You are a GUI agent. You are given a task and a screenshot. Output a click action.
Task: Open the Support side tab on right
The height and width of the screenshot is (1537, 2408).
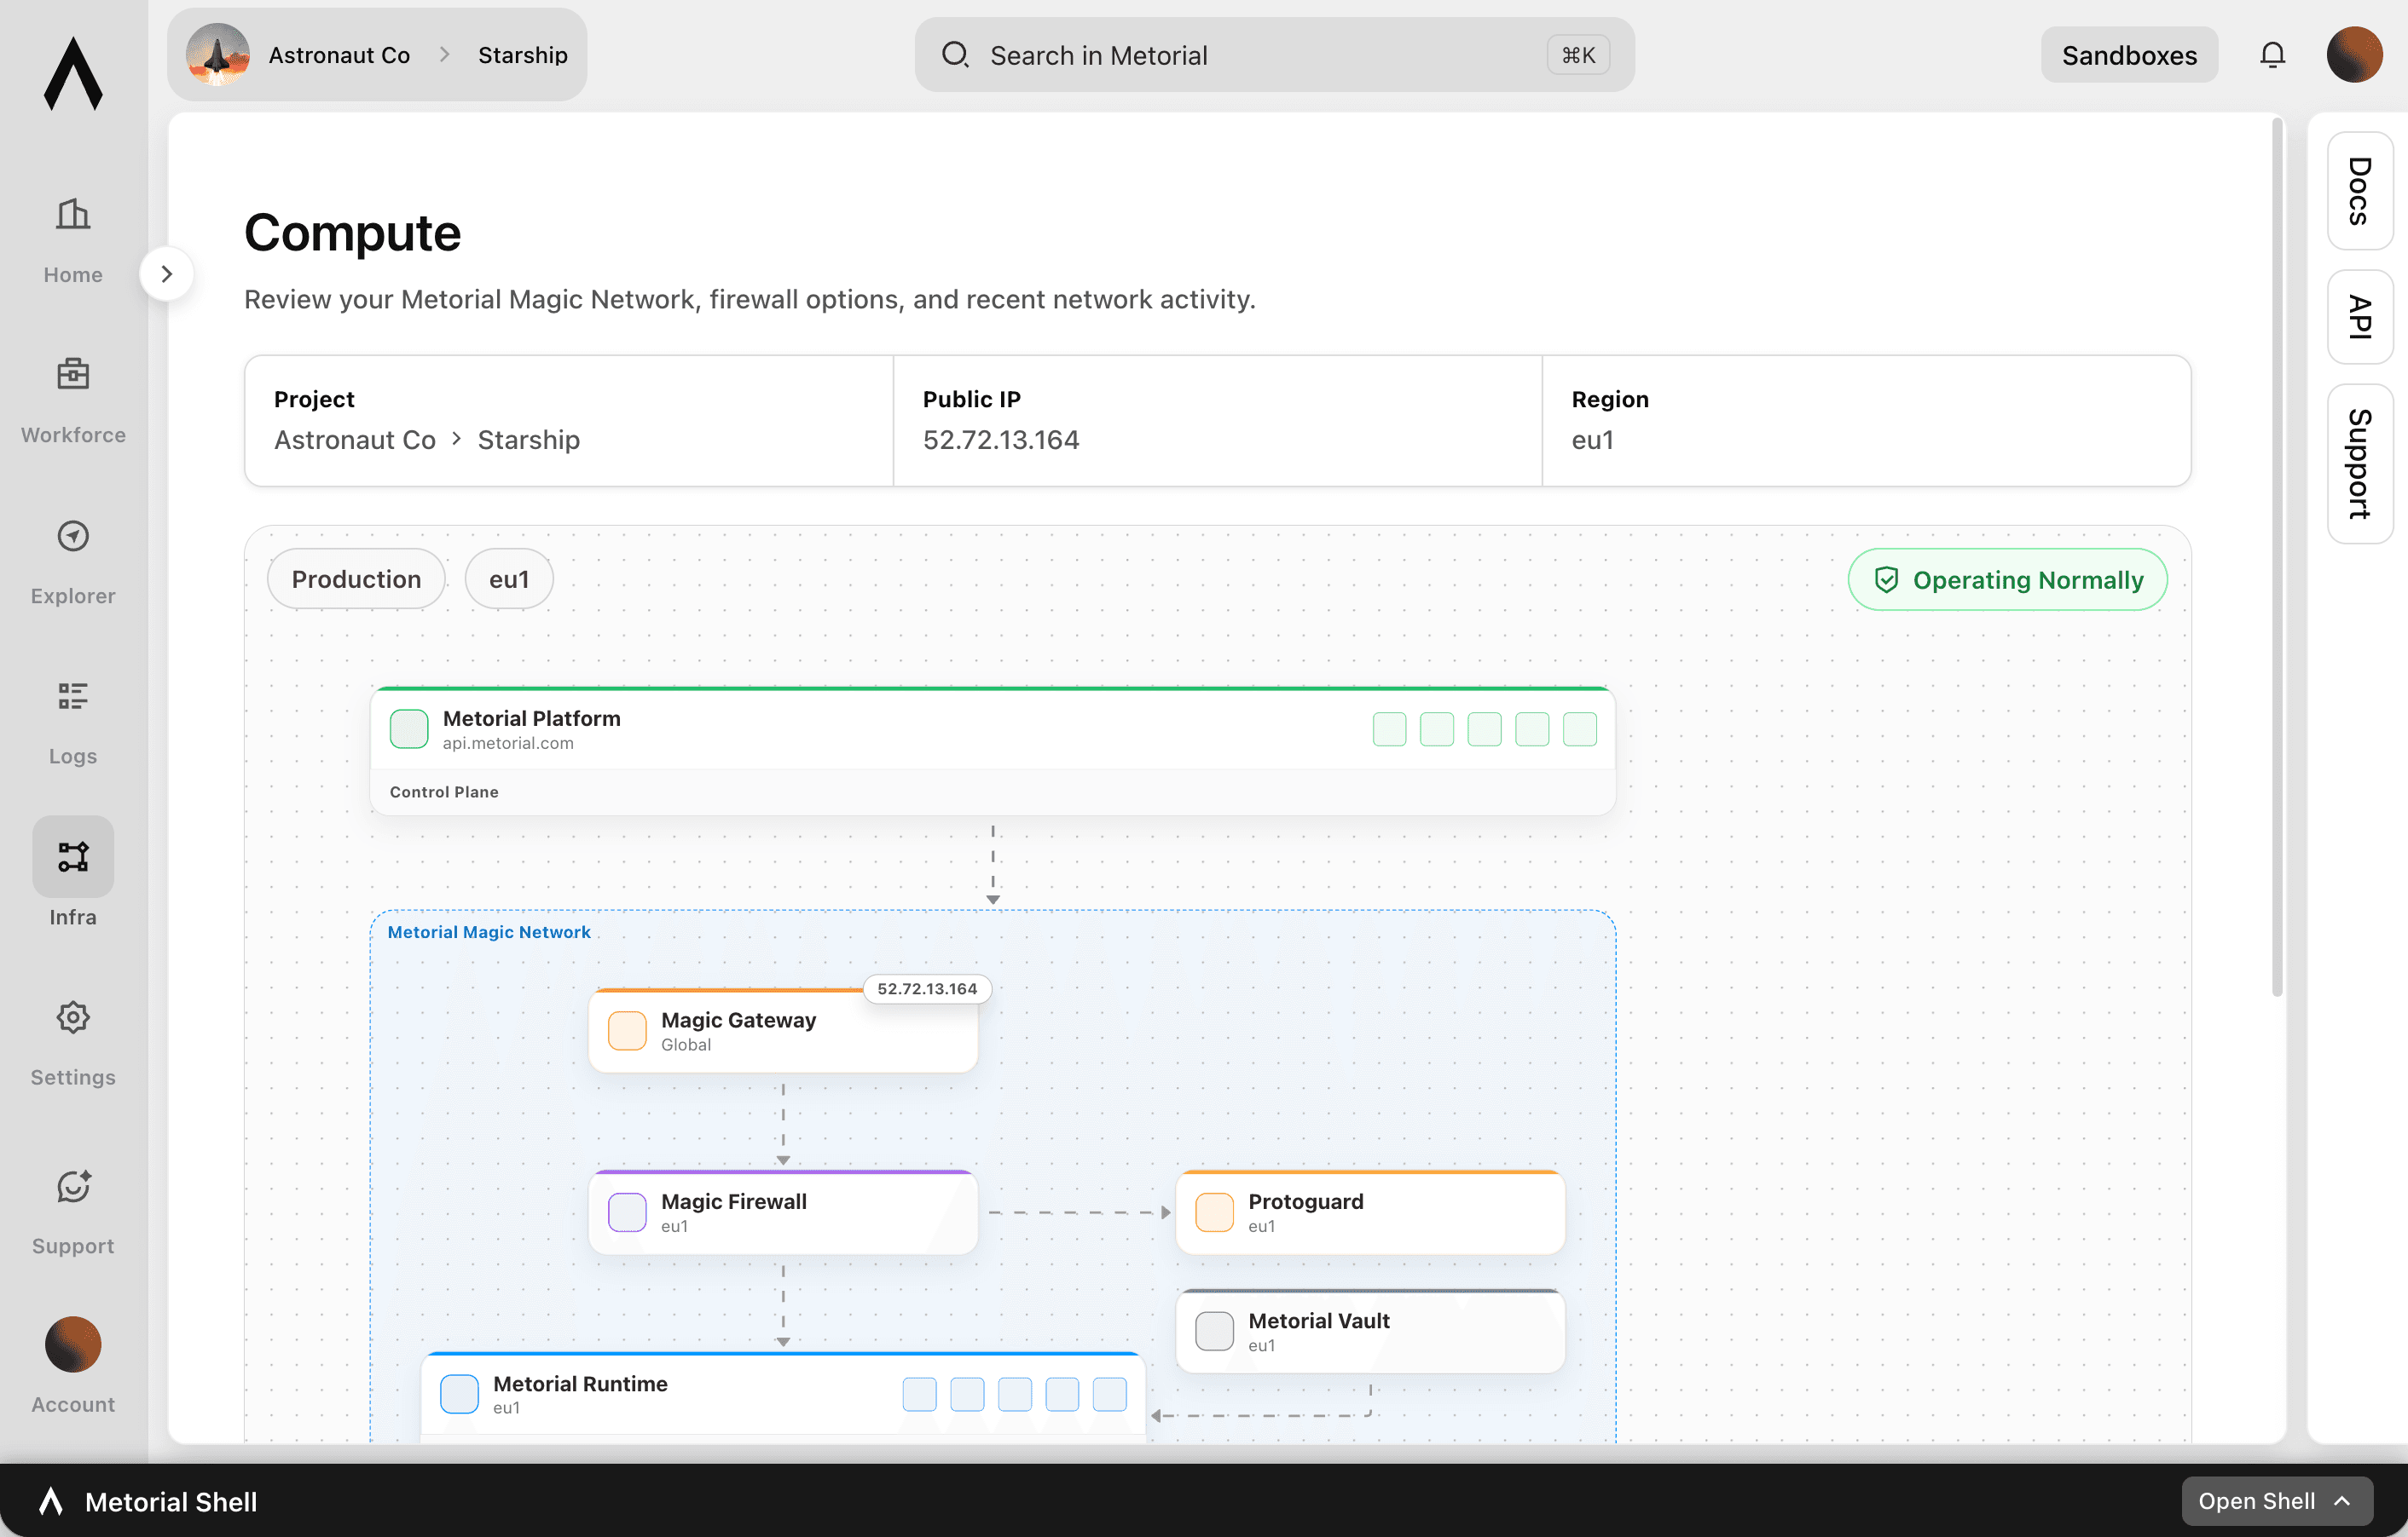pos(2359,463)
